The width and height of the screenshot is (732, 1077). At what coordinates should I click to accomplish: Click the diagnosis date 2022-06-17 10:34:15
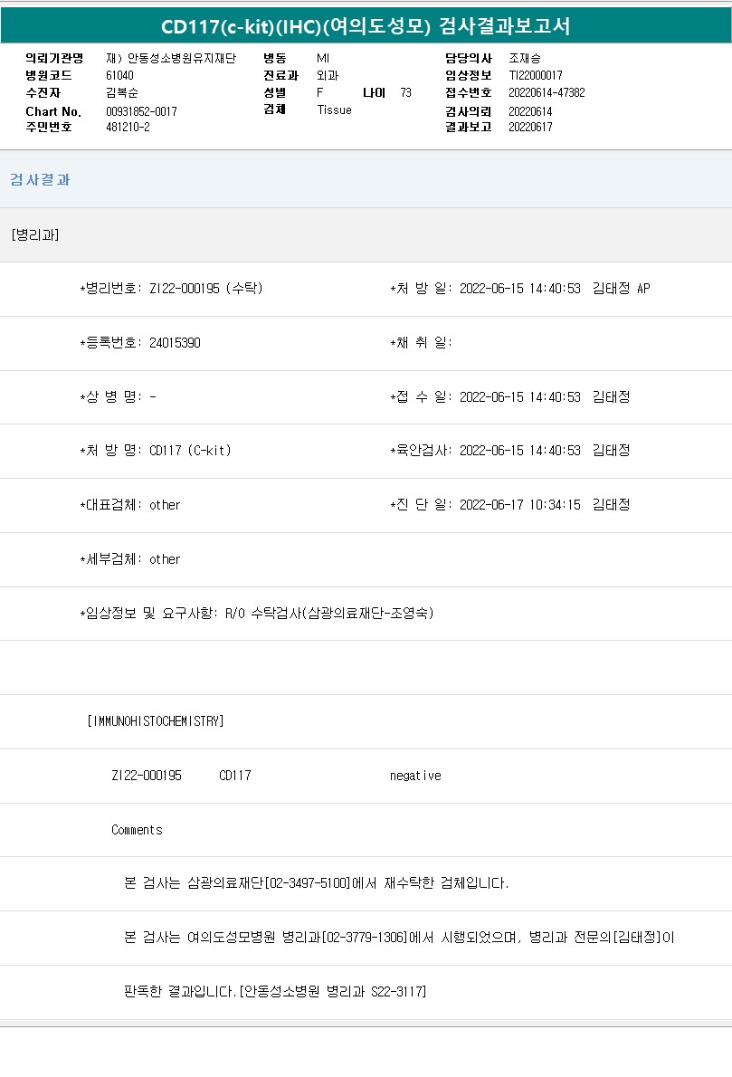click(x=519, y=505)
